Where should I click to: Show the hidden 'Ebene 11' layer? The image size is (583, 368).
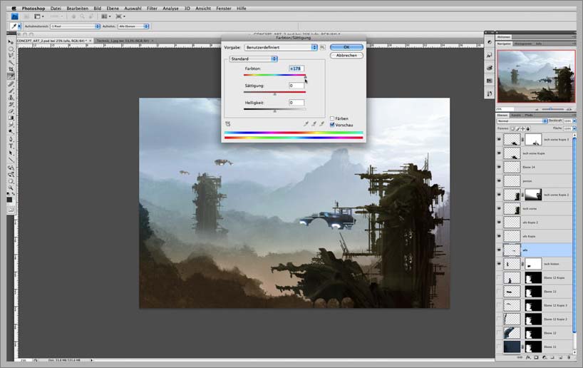coord(499,347)
